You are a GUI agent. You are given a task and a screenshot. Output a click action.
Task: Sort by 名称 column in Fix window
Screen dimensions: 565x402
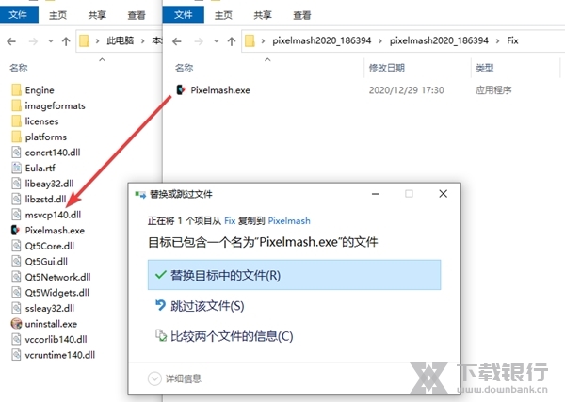tap(185, 68)
